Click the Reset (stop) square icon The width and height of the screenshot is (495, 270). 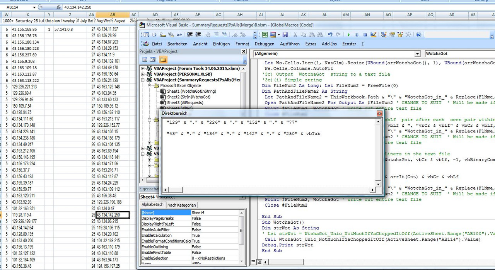tap(365, 35)
